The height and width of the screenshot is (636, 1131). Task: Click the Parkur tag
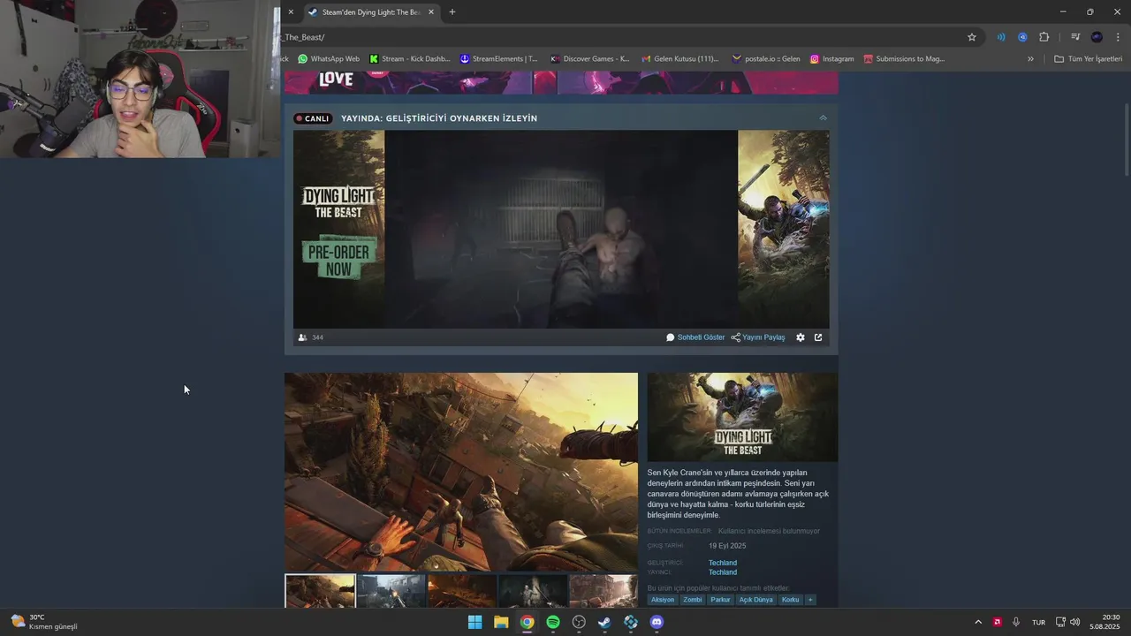click(x=721, y=600)
